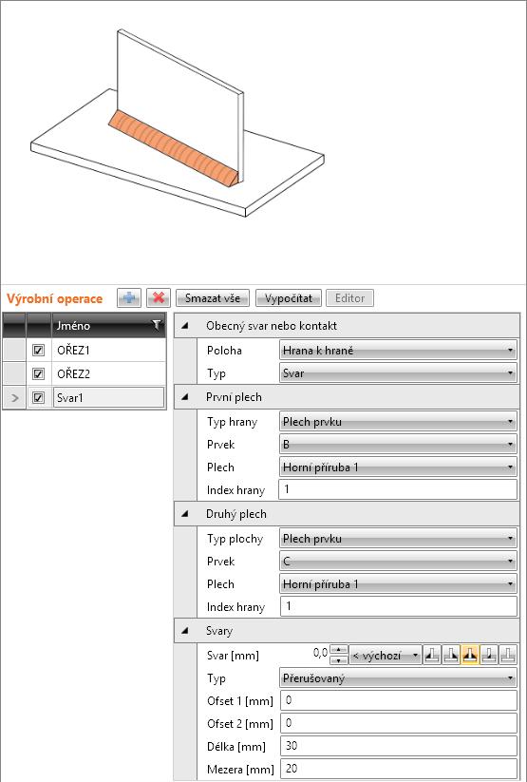Open the filter icon in Jméno header
527x782 pixels.
point(157,325)
